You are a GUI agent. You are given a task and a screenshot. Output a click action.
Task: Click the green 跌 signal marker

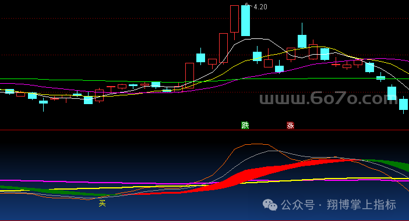click(245, 126)
